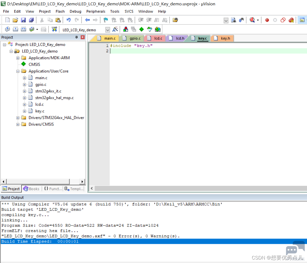Open the target selector LED_LCD_Key_demo dropdown
The image size is (307, 263).
107,30
